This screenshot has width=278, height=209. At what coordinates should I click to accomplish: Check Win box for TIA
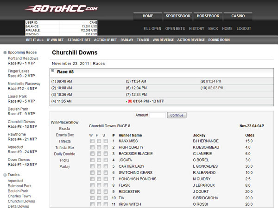pyautogui.click(x=92, y=198)
